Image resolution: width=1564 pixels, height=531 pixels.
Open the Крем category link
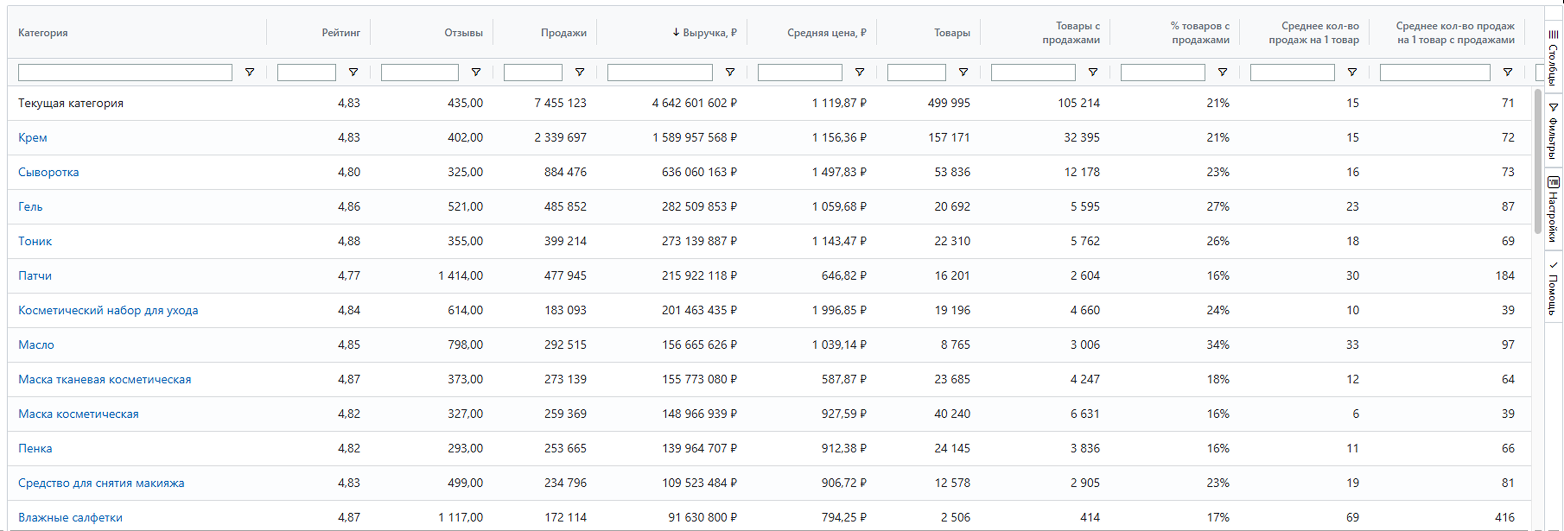33,138
